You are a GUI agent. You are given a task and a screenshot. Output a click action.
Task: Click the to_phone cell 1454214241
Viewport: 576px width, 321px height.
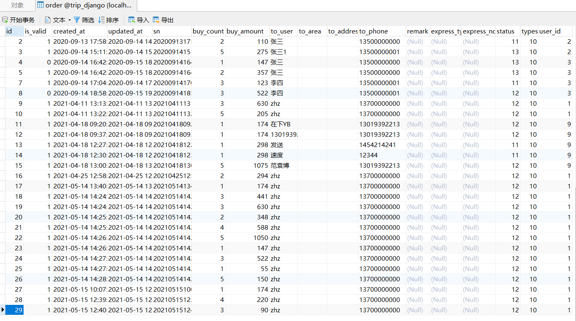tap(382, 145)
